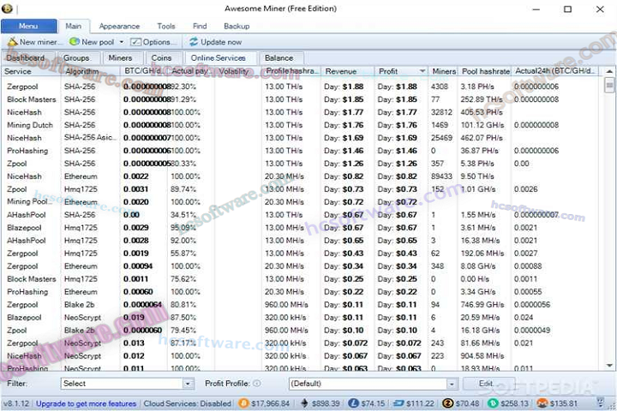Click the Monero price icon in status bar

tap(542, 403)
